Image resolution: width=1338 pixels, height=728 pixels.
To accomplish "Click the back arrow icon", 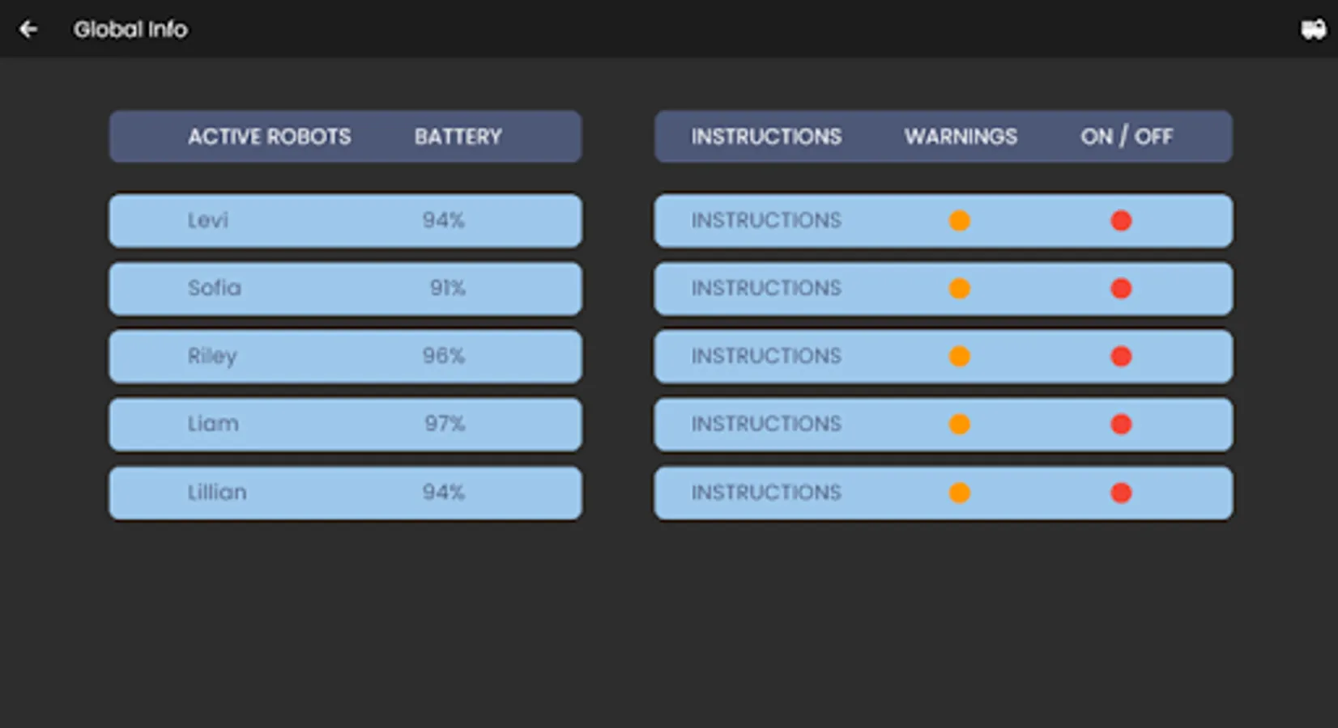I will pyautogui.click(x=28, y=29).
